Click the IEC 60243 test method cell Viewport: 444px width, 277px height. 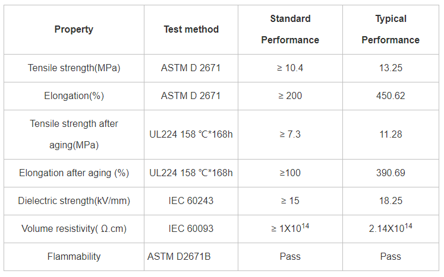[x=191, y=200]
